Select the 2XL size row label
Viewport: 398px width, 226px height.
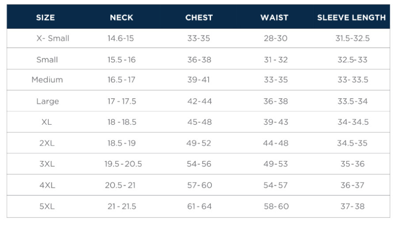pyautogui.click(x=47, y=143)
